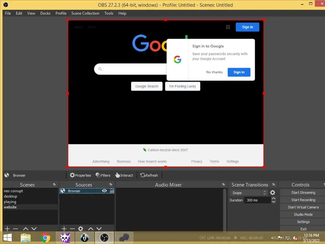Undock the Audio Mixer panel

(223, 185)
